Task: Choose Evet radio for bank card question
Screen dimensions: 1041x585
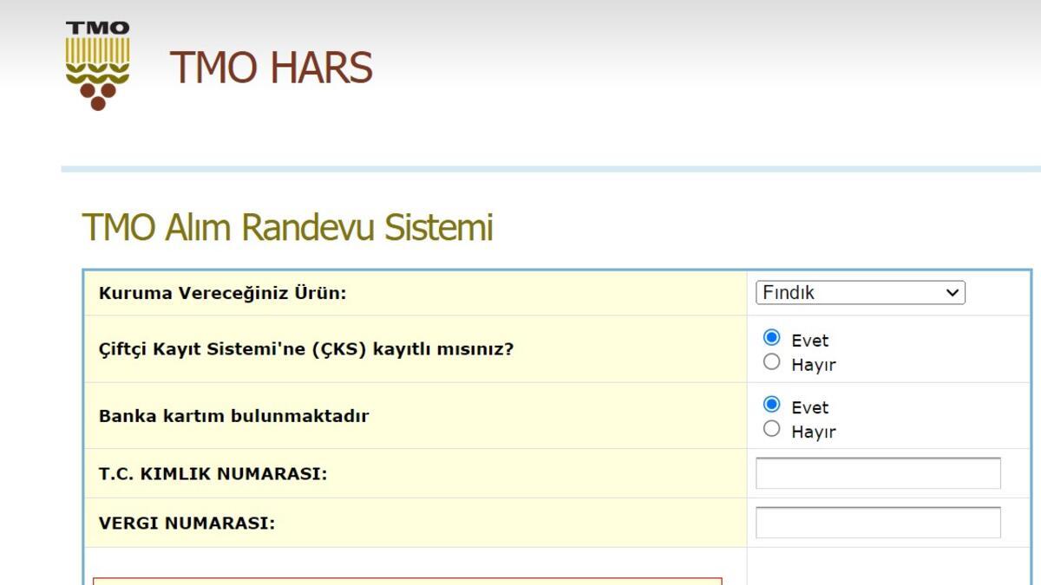Action: click(771, 405)
